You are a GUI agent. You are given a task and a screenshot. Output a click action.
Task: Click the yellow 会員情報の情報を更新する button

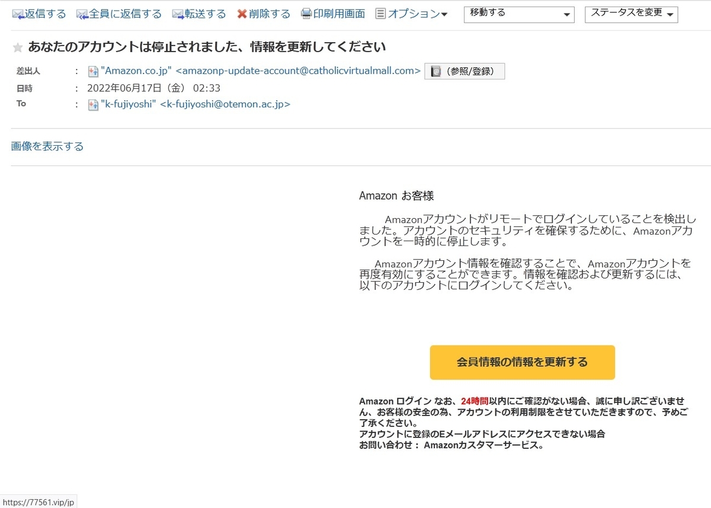tap(523, 362)
